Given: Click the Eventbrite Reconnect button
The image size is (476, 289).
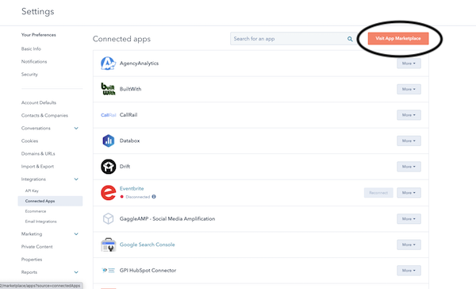Looking at the screenshot, I should 378,193.
